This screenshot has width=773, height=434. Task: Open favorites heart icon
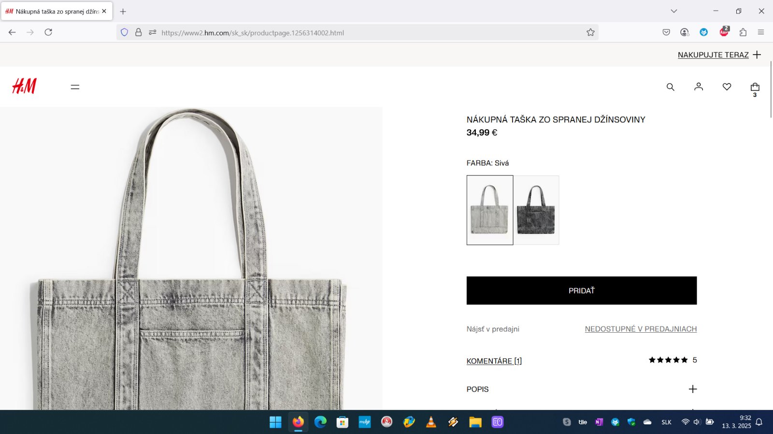727,87
